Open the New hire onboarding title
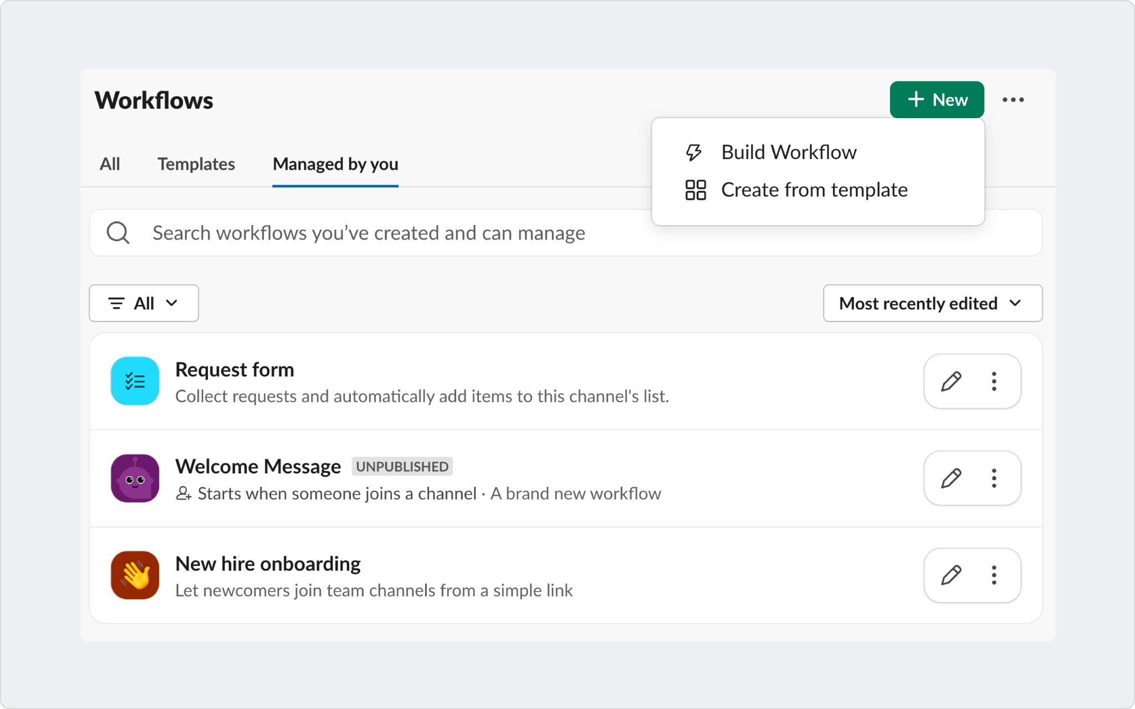This screenshot has height=709, width=1135. 268,564
